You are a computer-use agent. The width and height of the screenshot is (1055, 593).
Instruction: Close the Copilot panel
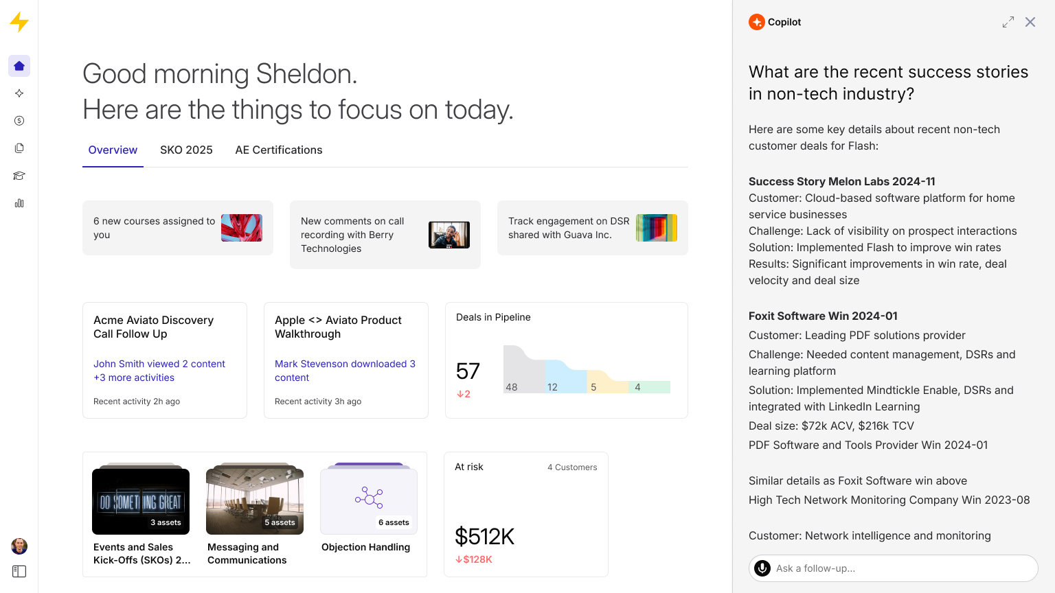click(x=1030, y=22)
